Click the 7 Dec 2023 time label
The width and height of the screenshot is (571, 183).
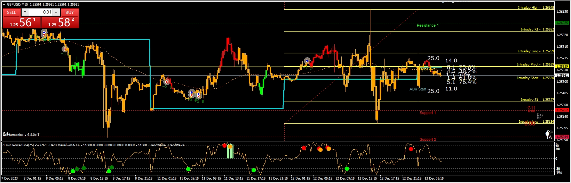pyautogui.click(x=10, y=178)
